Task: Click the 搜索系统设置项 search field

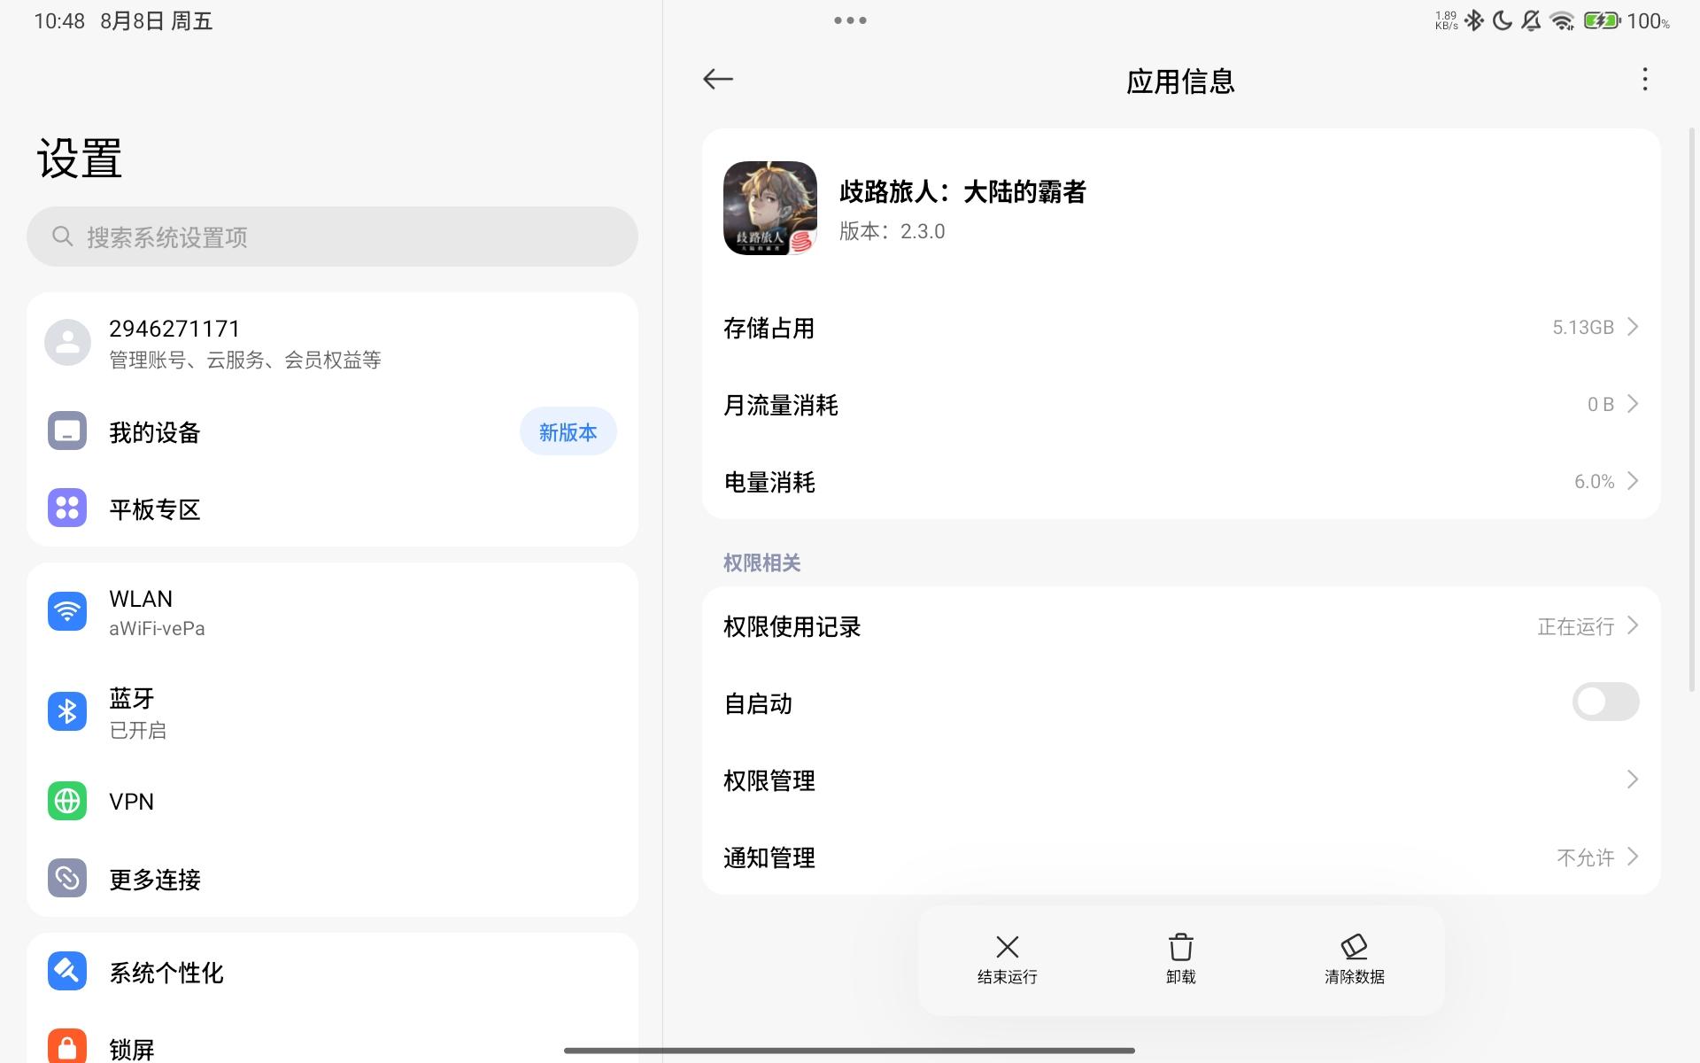Action: click(332, 237)
